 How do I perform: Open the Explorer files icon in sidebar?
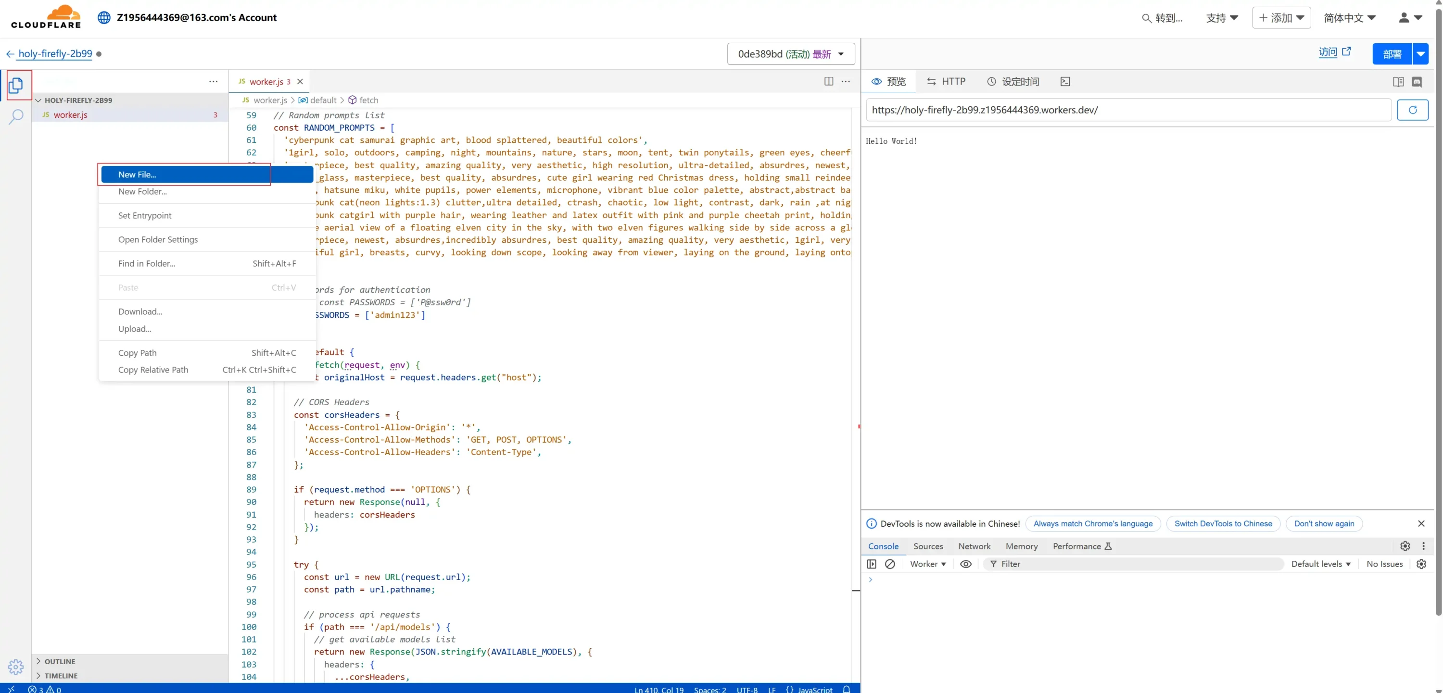(16, 85)
